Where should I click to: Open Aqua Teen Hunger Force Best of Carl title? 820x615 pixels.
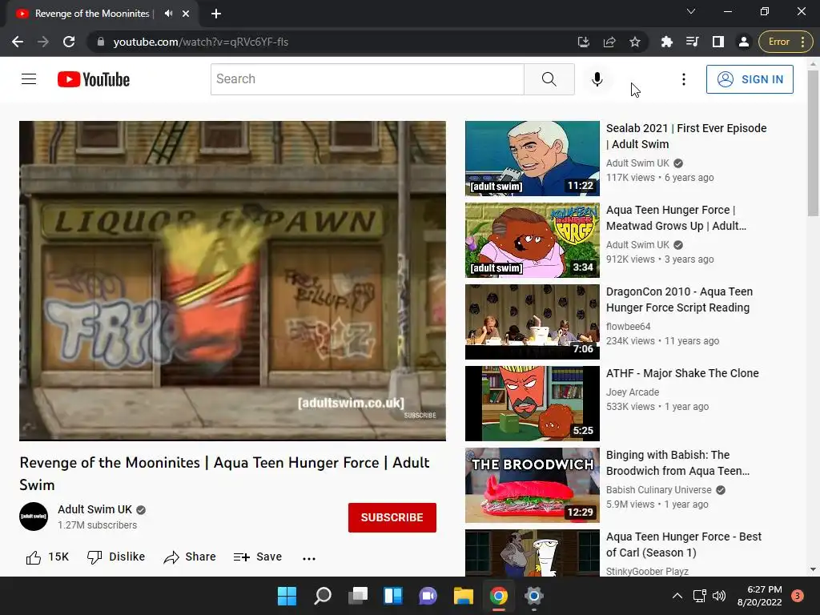(684, 545)
